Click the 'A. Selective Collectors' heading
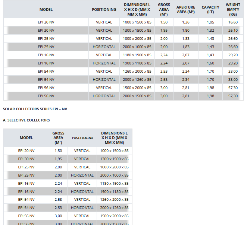The image size is (244, 225). coord(26,120)
